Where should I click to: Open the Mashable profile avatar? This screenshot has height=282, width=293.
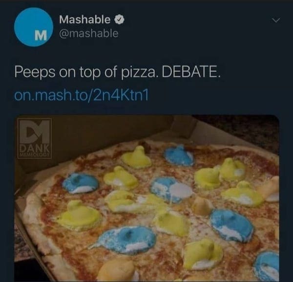[x=34, y=27]
